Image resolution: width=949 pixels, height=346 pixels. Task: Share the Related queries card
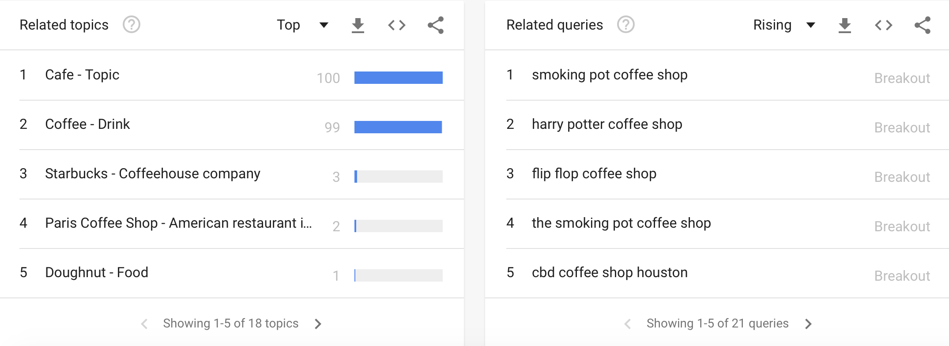coord(923,25)
